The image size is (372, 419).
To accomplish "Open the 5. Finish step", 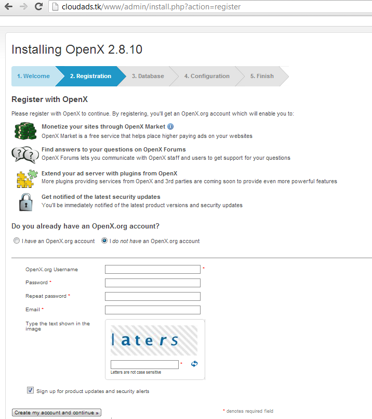I will click(262, 76).
